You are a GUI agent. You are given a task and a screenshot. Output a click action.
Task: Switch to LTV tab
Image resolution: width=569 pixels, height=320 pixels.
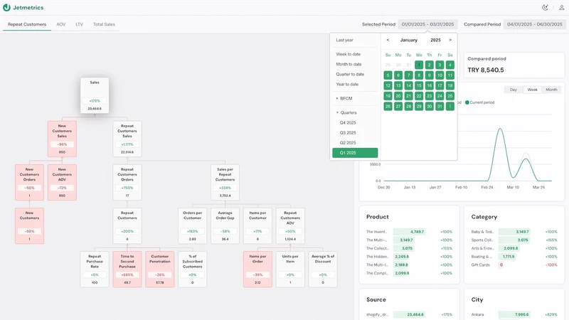click(x=79, y=24)
